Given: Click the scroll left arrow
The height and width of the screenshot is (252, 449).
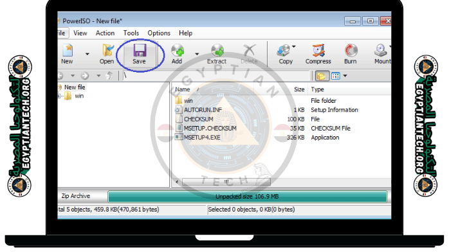Looking at the screenshot, I should (177, 182).
